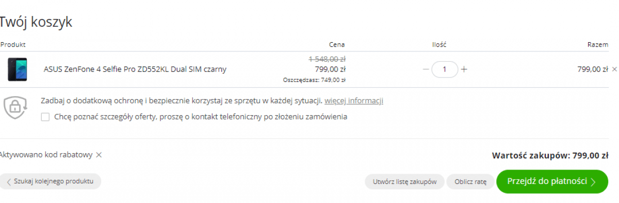
Task: Decrease quantity with the minus icon
Action: coord(426,69)
